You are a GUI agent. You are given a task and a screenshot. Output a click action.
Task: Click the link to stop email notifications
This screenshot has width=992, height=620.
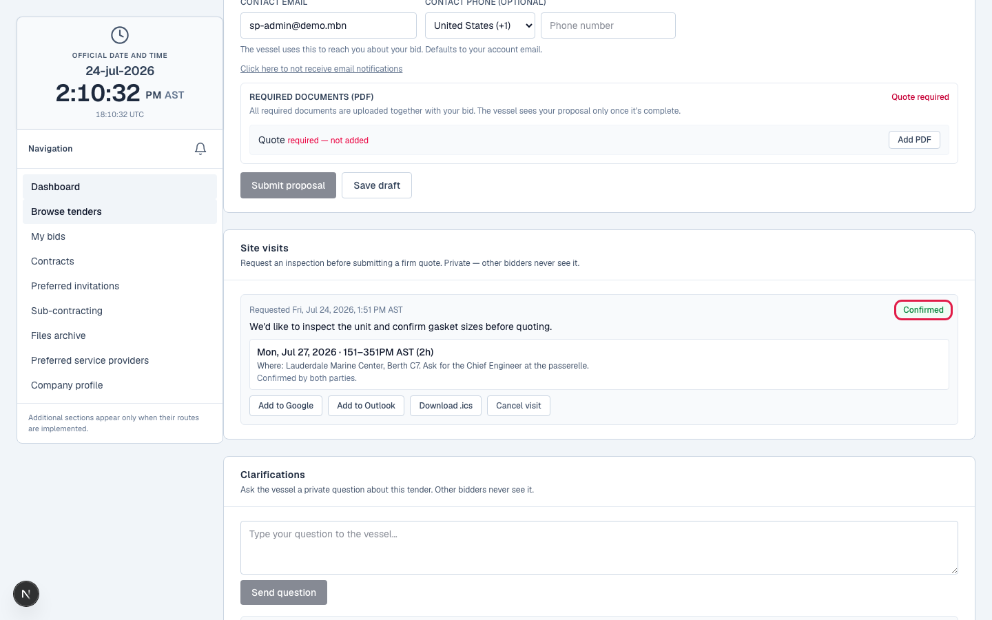point(321,69)
